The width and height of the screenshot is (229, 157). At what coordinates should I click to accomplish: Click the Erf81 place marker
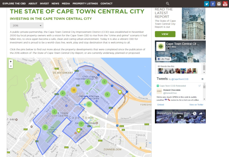pyautogui.click(x=17, y=120)
